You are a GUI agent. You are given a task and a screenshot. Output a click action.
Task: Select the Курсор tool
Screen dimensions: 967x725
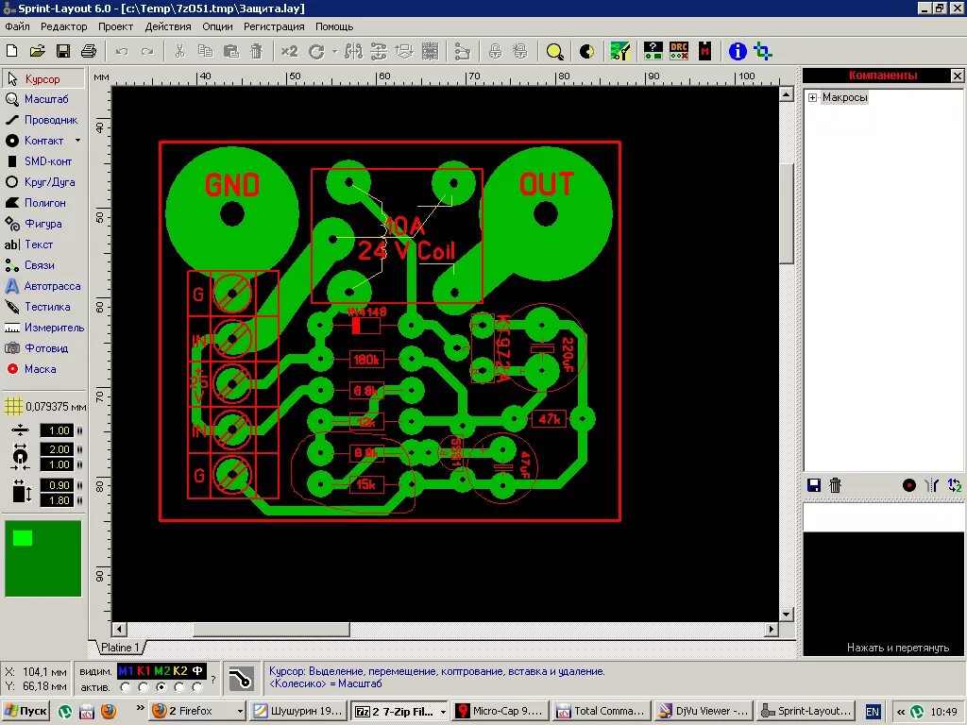(43, 79)
